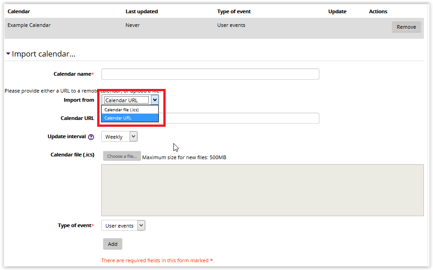This screenshot has width=433, height=270.
Task: Click the Calendar file (.ics) label
Action: pos(73,155)
